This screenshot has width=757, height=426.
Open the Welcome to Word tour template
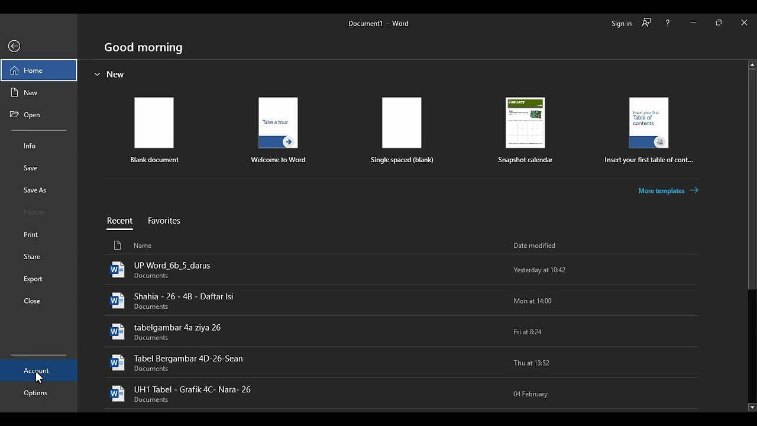tap(278, 131)
